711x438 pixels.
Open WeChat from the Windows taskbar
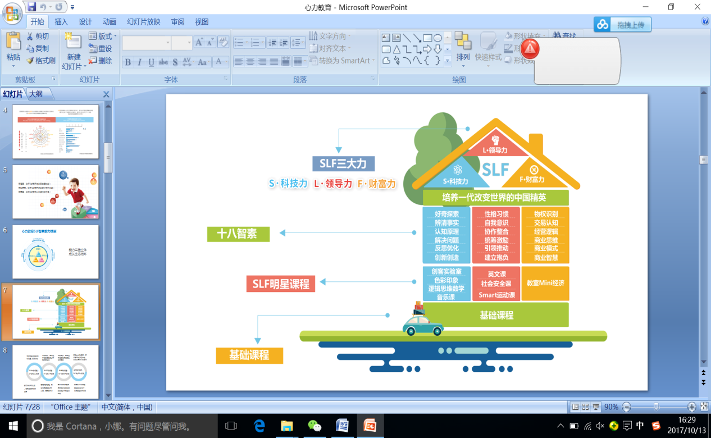(315, 426)
